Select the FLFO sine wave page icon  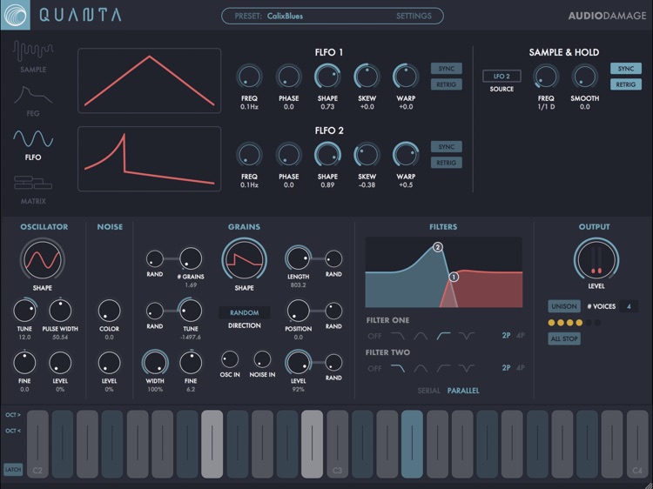[33, 138]
